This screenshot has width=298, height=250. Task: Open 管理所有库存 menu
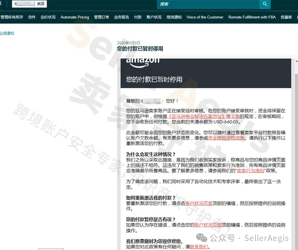(x=12, y=17)
